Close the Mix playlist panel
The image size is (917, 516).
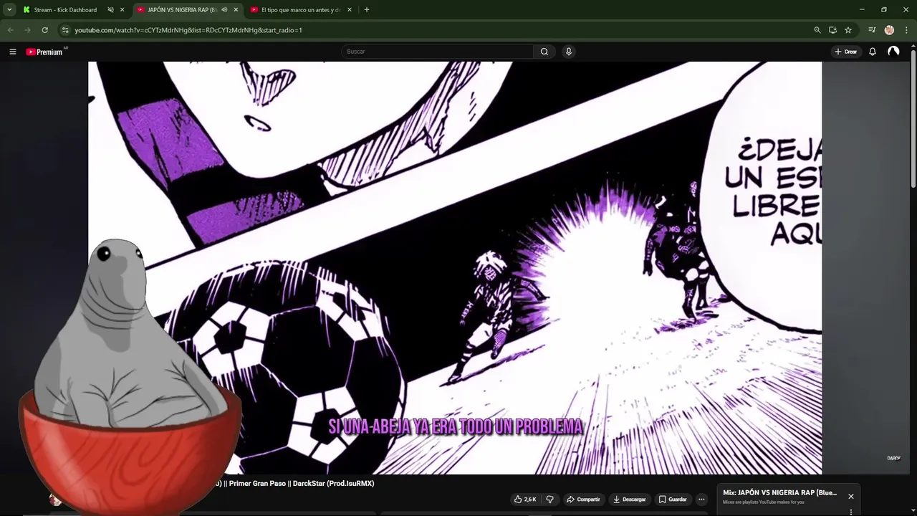click(851, 496)
